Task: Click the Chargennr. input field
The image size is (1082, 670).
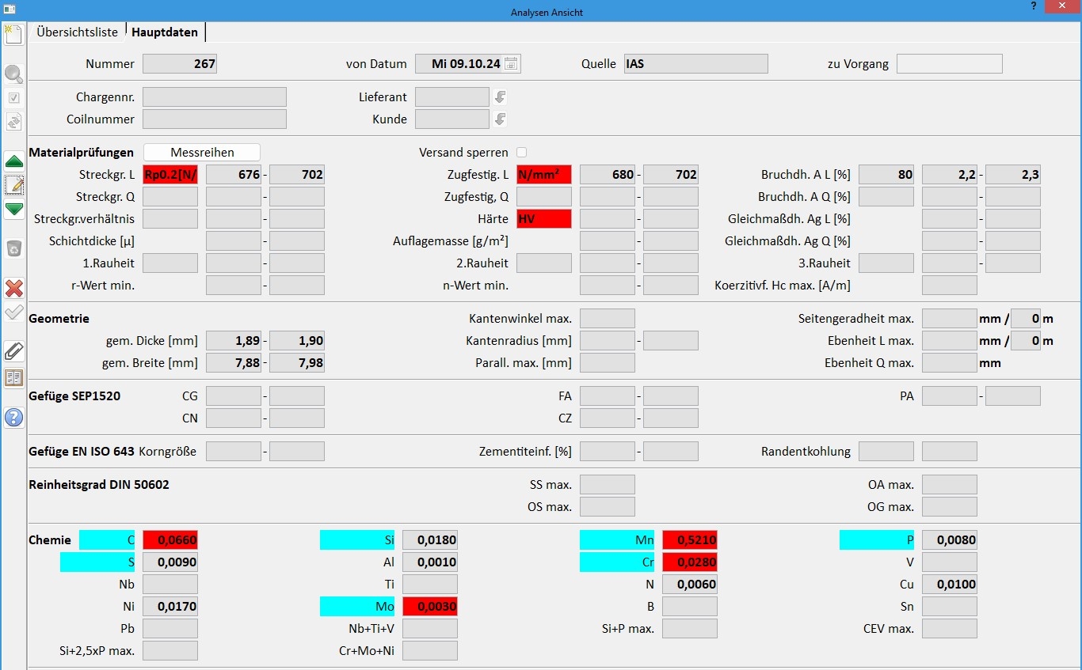Action: point(215,97)
